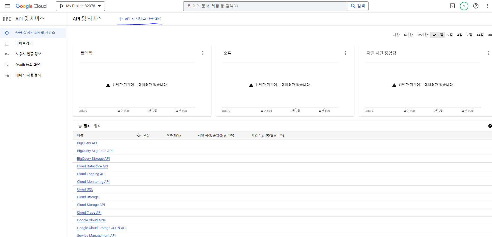
Task: Open the Service Management API link
Action: 96,235
